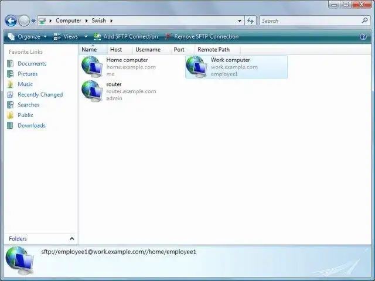Click the Add SFTP Connection button
The image size is (375, 281).
point(125,36)
